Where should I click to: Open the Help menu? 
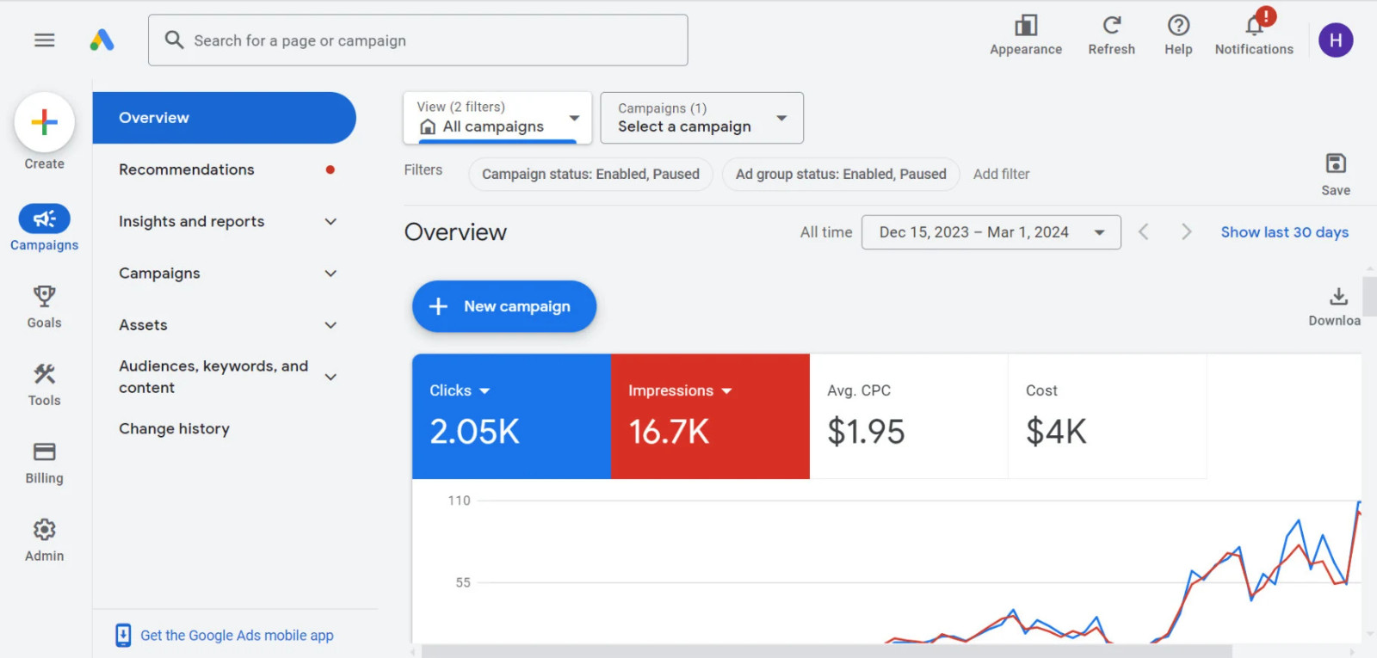pyautogui.click(x=1178, y=35)
